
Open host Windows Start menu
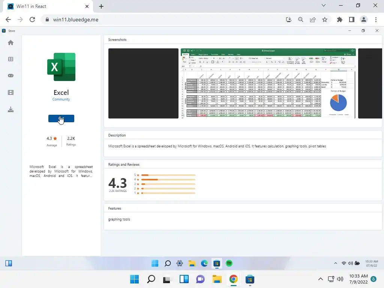[135, 279]
